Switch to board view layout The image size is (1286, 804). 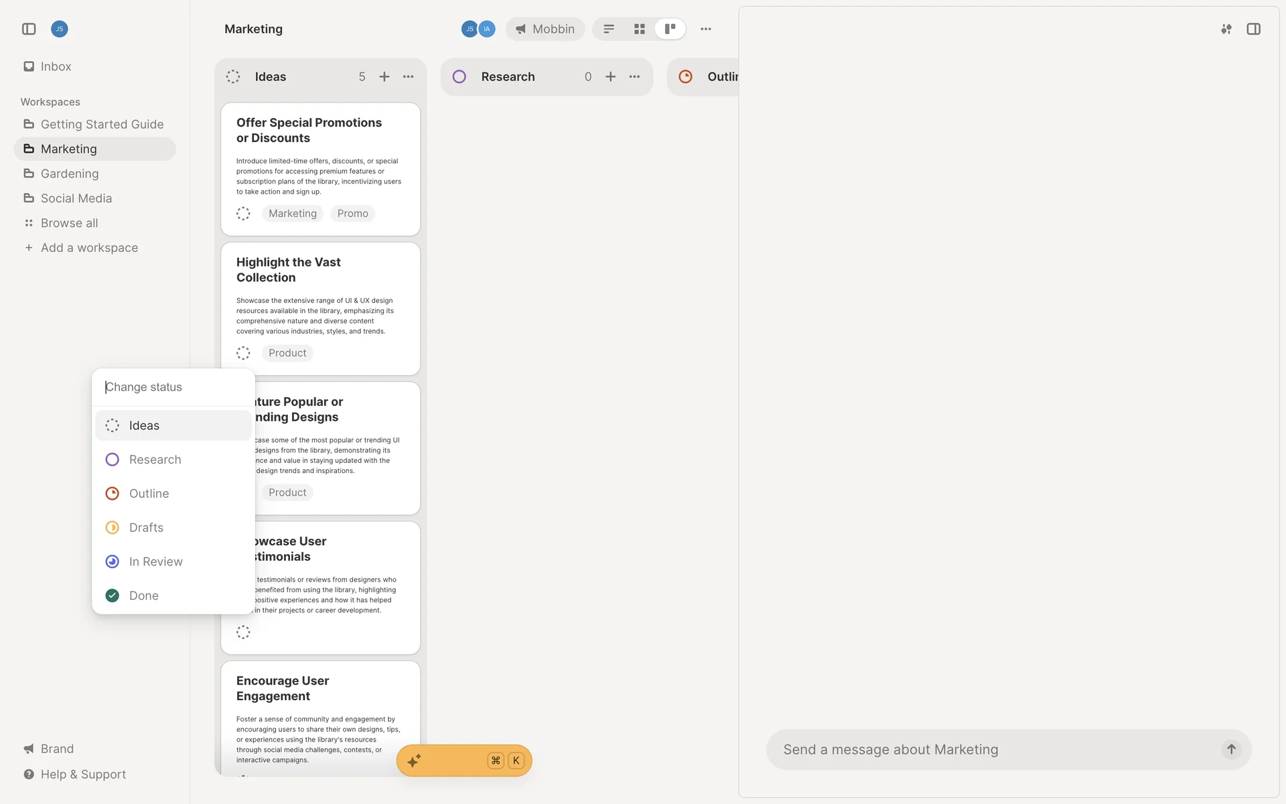670,29
